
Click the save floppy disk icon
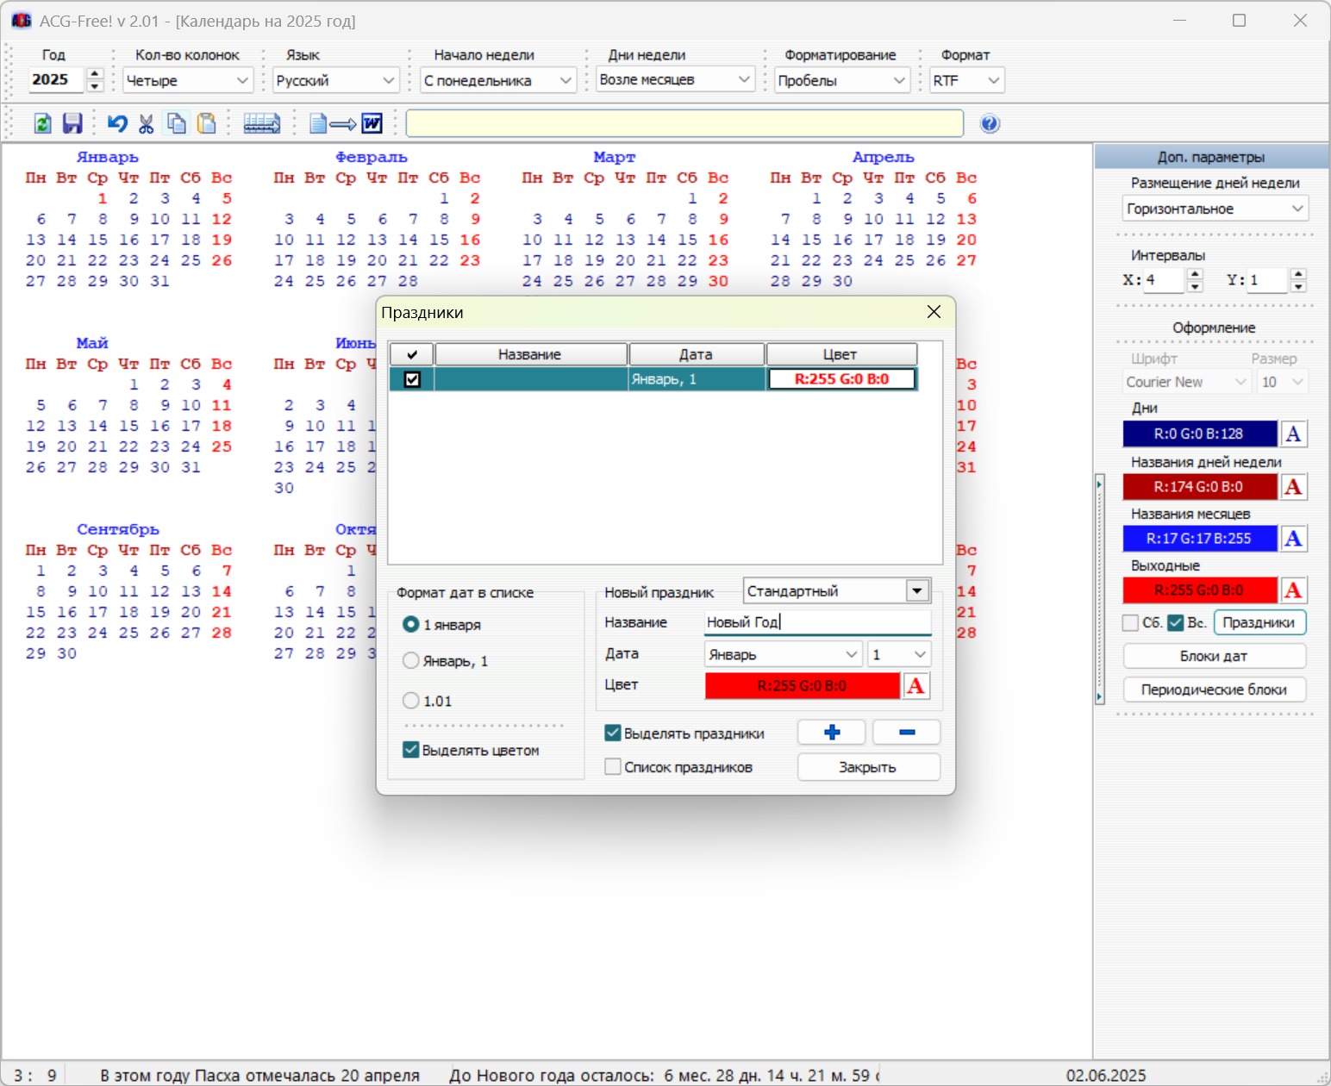coord(72,123)
